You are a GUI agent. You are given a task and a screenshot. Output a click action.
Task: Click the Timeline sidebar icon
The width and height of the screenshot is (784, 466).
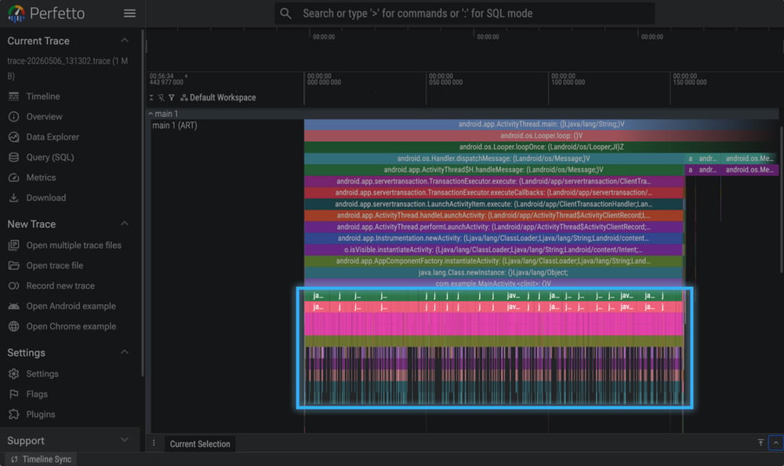point(13,96)
